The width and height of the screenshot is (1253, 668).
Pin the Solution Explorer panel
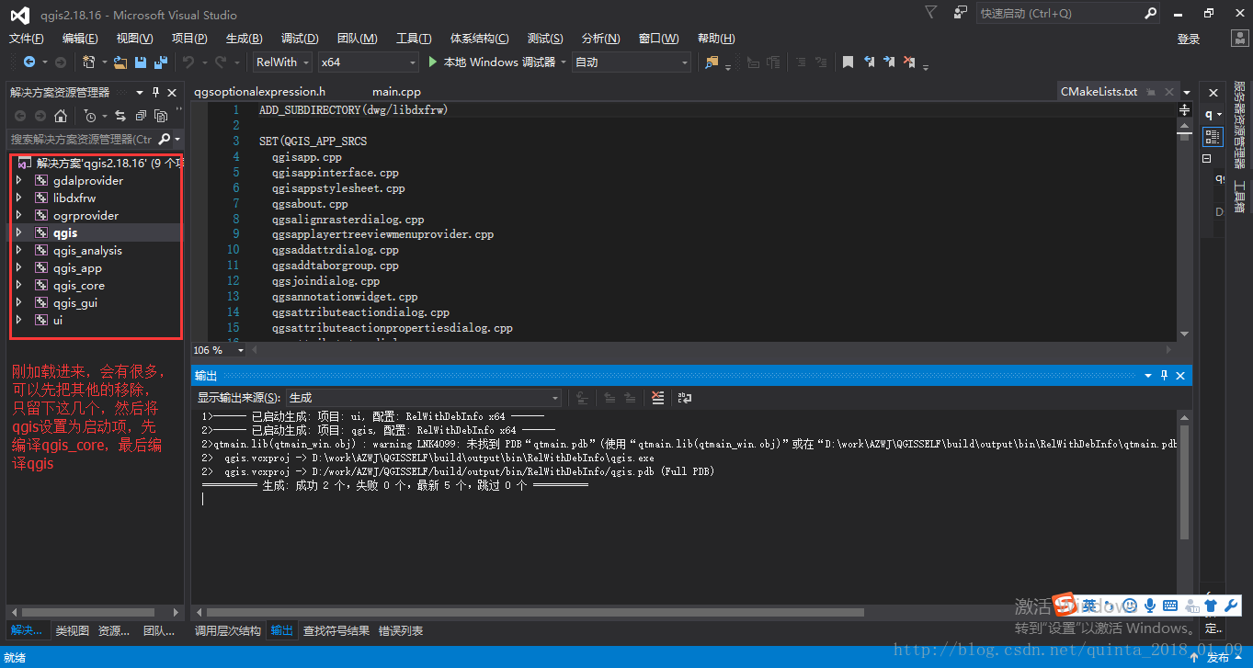click(x=155, y=93)
